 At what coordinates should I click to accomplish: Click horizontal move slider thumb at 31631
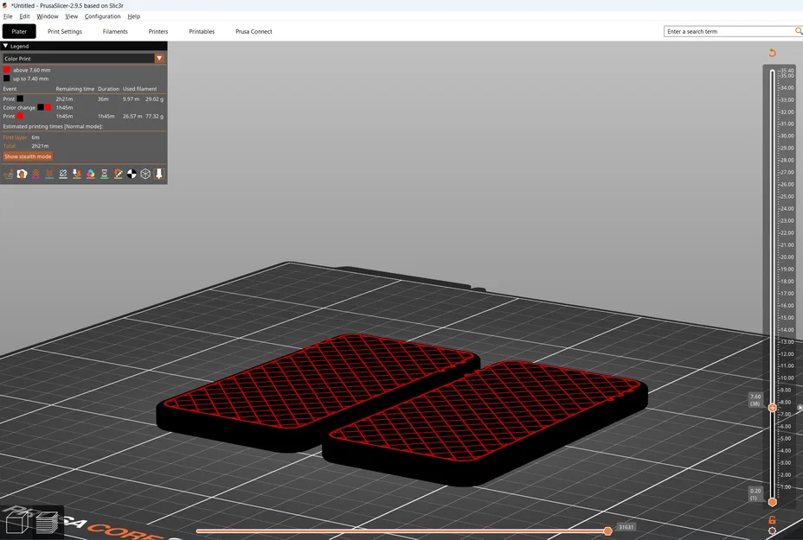[608, 530]
